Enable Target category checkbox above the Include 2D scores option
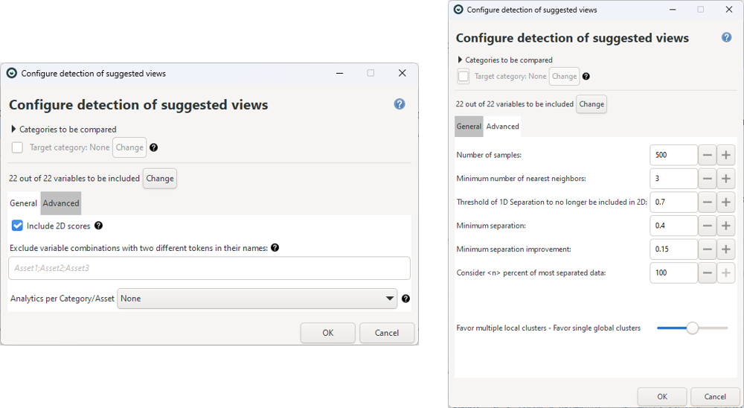Viewport: 744px width, 408px height. tap(17, 147)
